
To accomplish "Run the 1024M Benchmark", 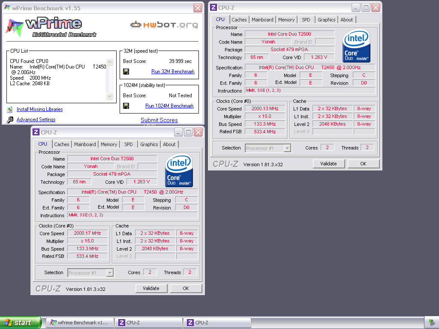I will 169,106.
